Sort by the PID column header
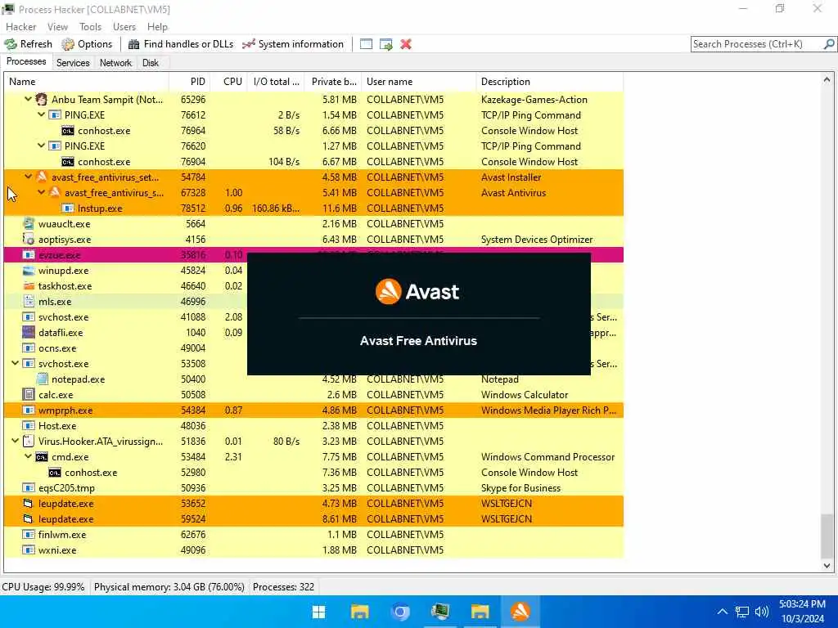Image resolution: width=838 pixels, height=628 pixels. pos(189,82)
